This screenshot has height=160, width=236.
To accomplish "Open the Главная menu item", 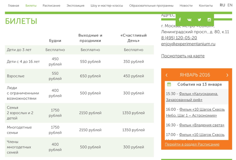I will [13, 5].
